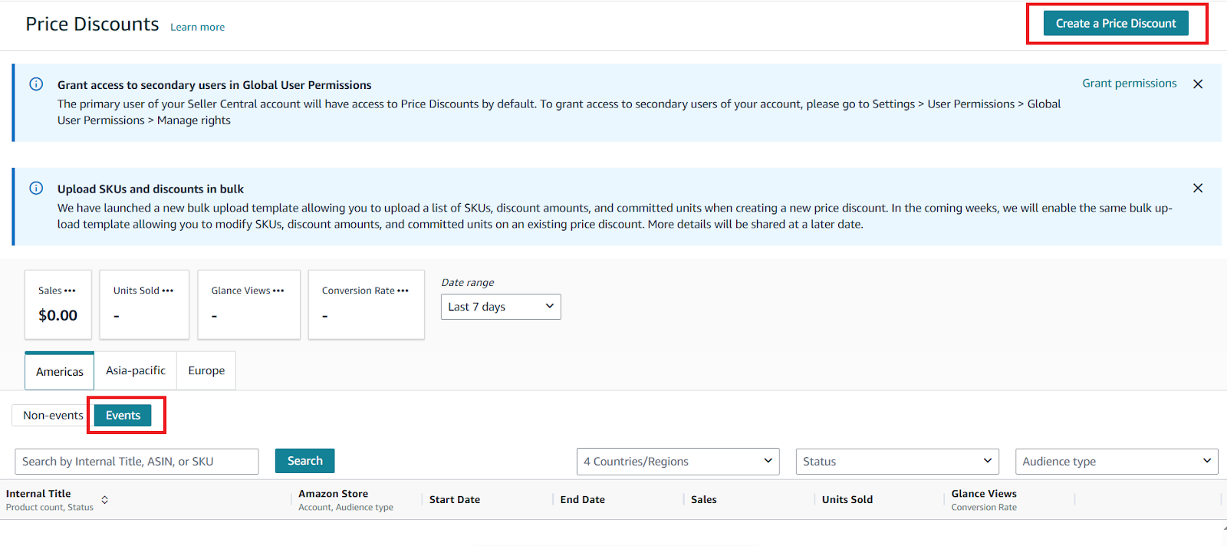Sort by Internal Title using sort arrows

click(104, 500)
